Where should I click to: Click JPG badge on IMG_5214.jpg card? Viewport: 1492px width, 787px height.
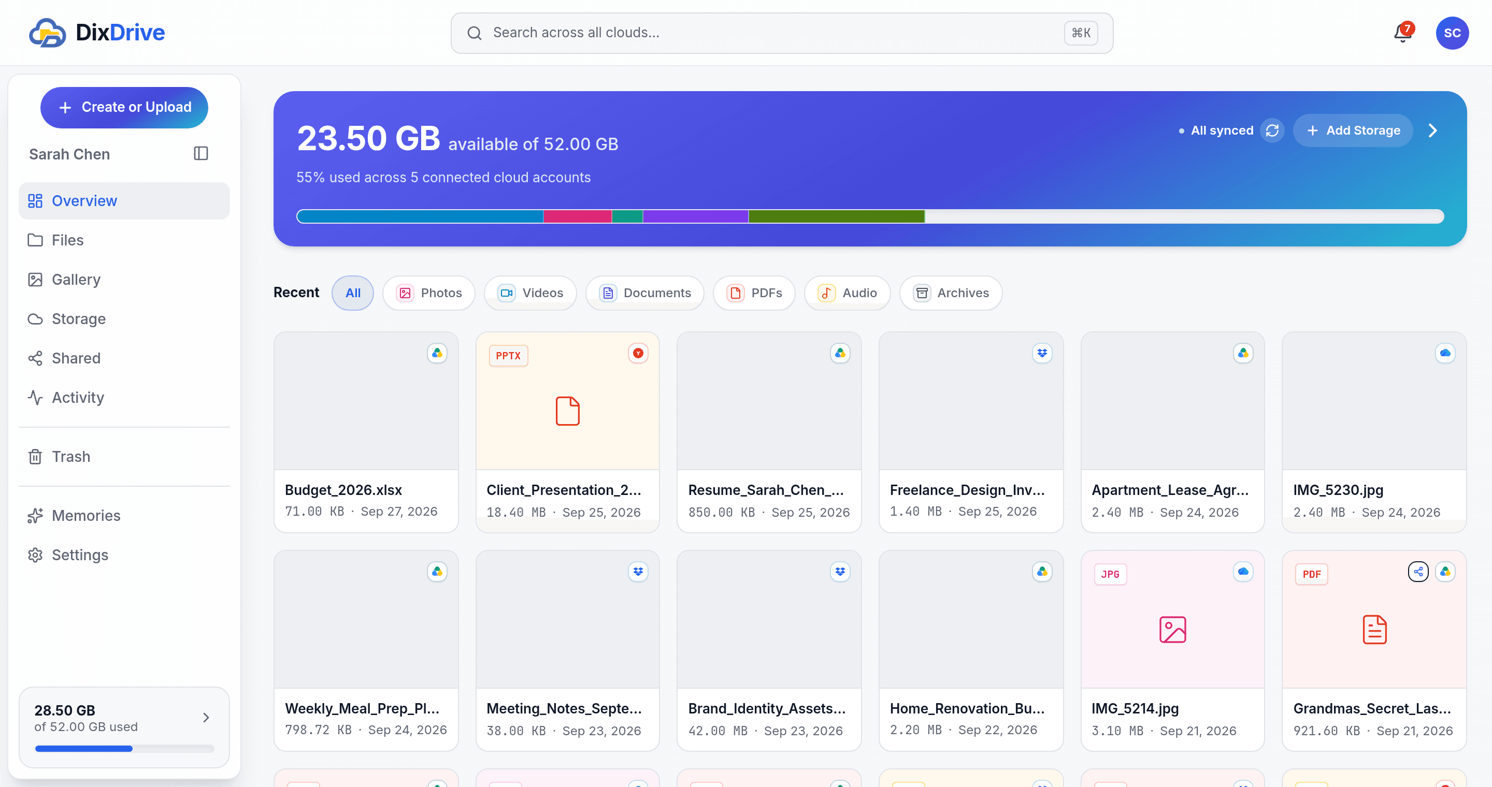tap(1110, 574)
